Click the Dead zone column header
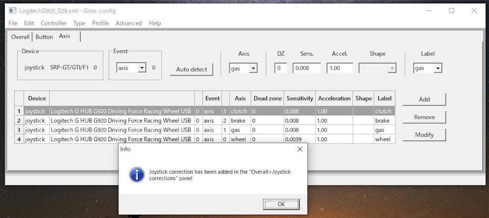The image size is (489, 218). coord(267,98)
